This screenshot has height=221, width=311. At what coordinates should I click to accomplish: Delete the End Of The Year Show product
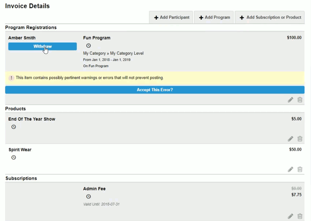coord(300,139)
